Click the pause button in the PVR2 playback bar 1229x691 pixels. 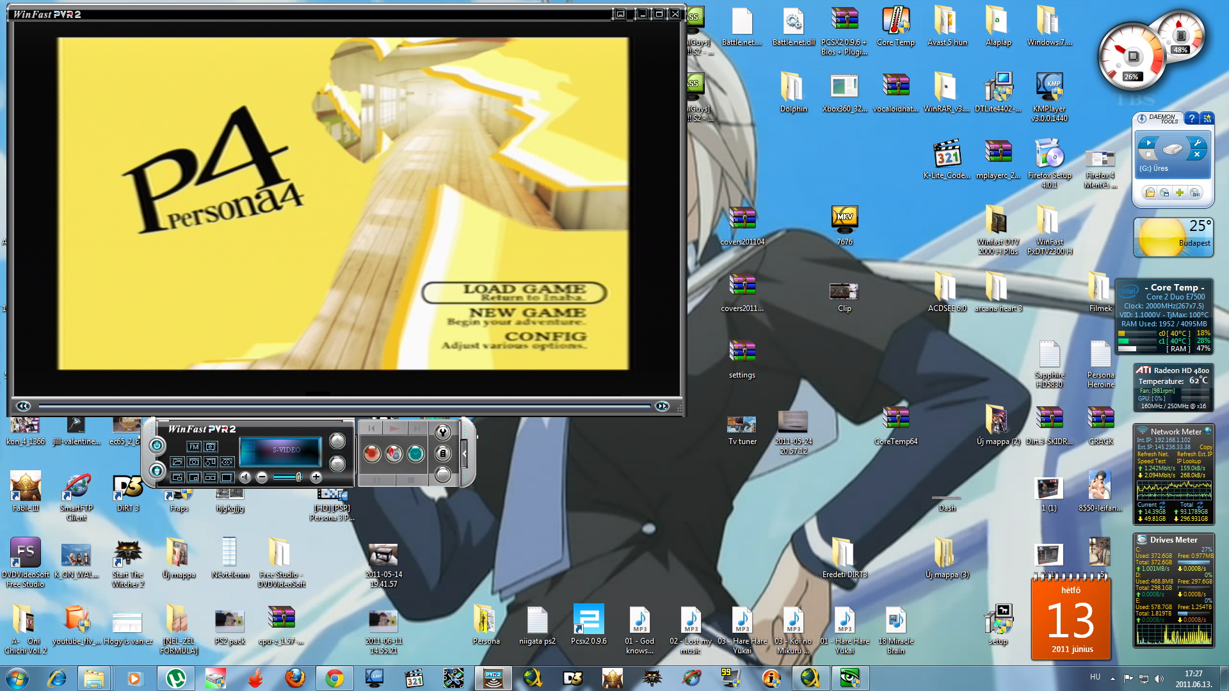(376, 480)
